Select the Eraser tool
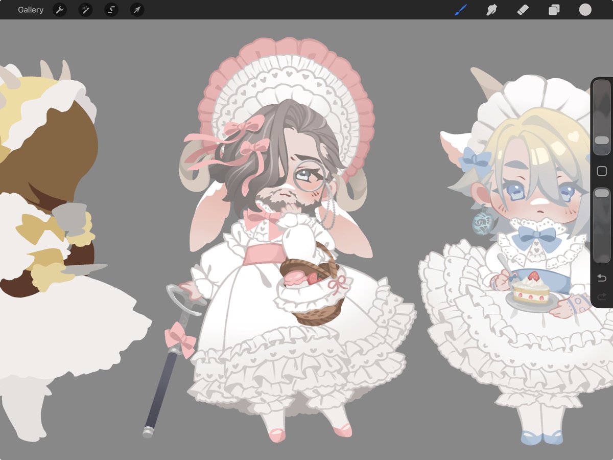This screenshot has height=460, width=613. pyautogui.click(x=523, y=10)
